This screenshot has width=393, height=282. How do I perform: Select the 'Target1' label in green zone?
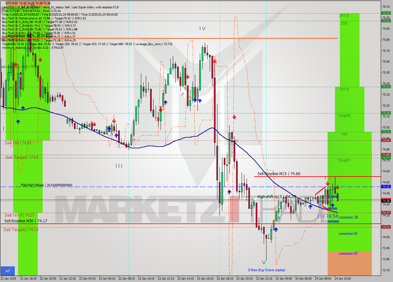point(344,160)
